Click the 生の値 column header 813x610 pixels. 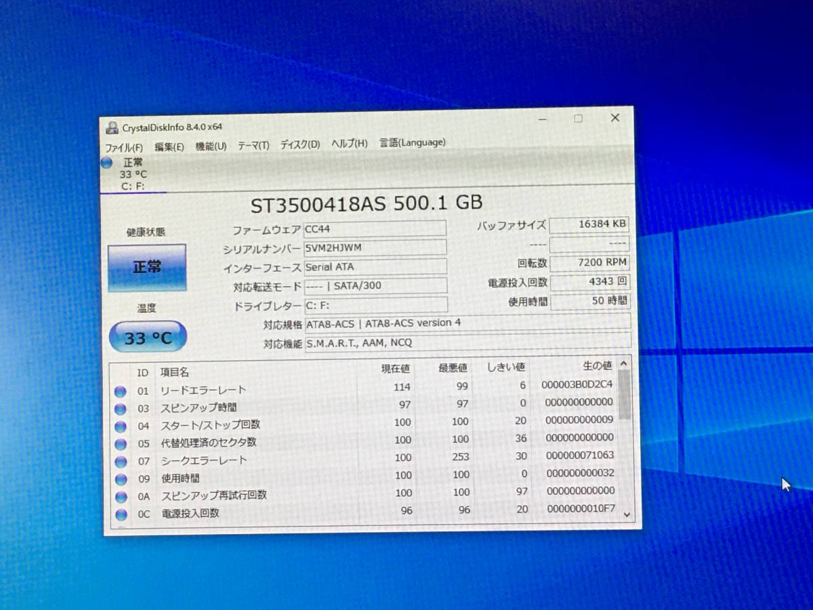[x=597, y=366]
